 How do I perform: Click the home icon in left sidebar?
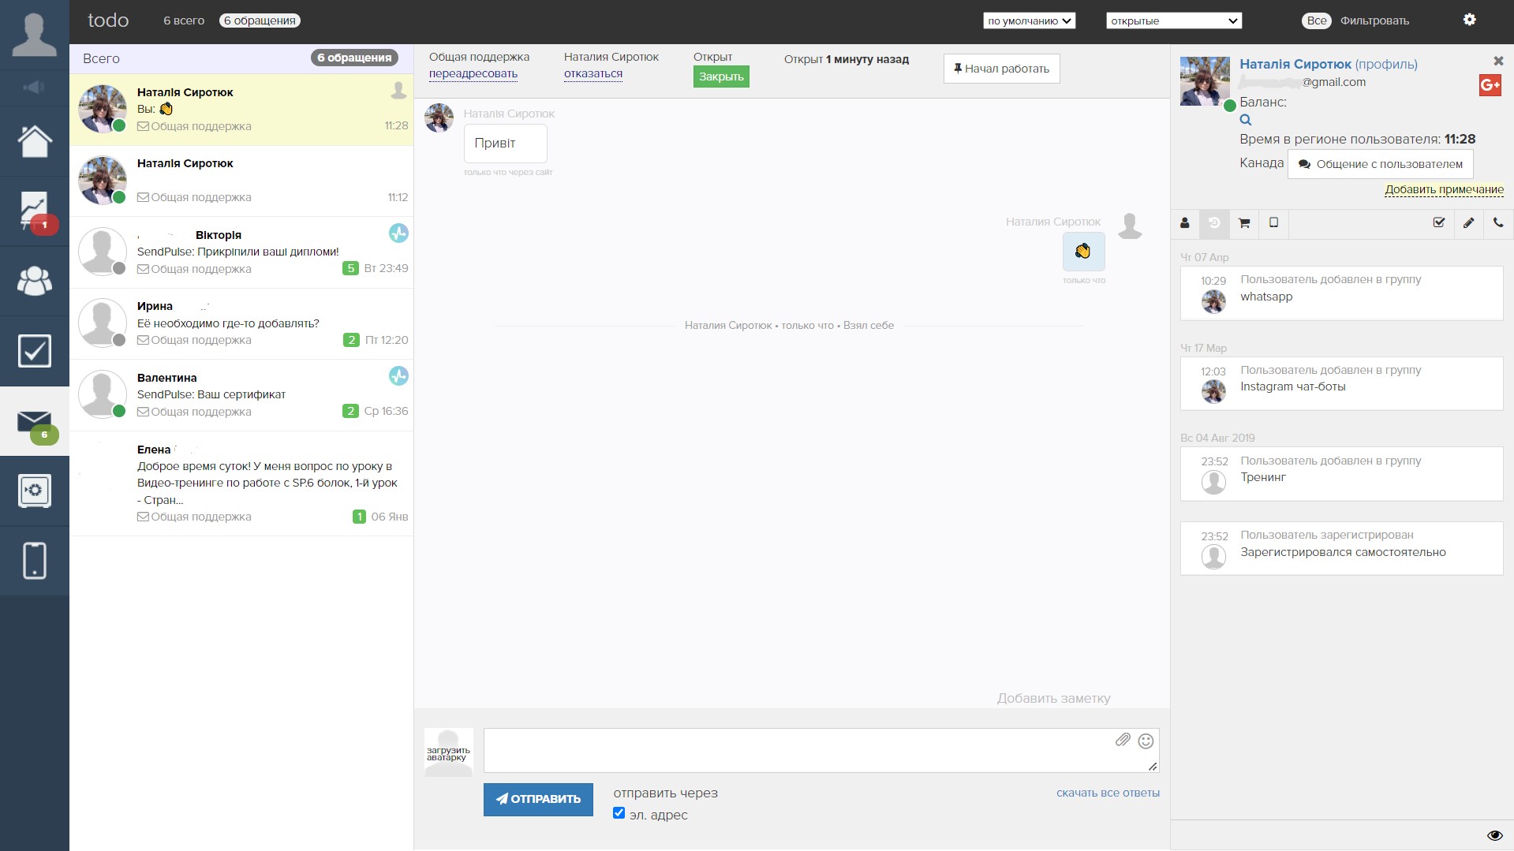[x=35, y=142]
